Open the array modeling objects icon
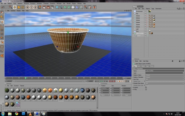Viewport: 185px width, 116px height. click(69, 7)
